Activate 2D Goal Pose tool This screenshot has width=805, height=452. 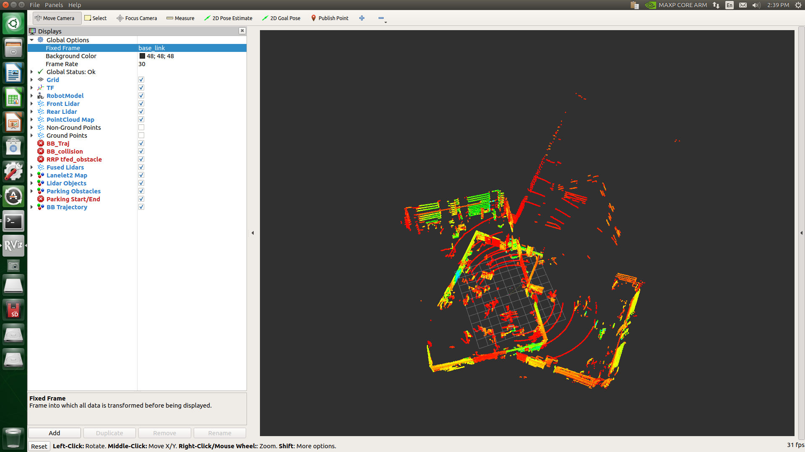[x=281, y=18]
